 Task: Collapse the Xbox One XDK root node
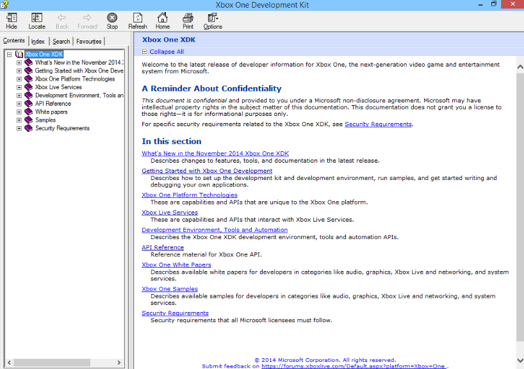[x=10, y=54]
